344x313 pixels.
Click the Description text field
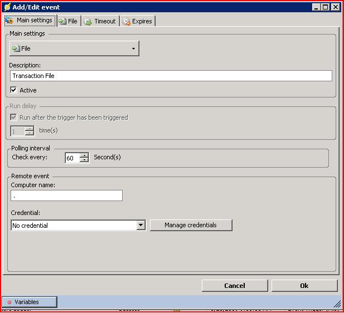(171, 76)
